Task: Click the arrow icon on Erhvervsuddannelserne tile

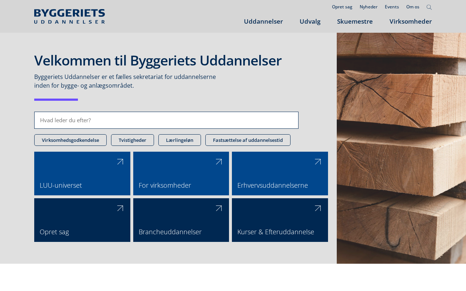Action: [318, 162]
